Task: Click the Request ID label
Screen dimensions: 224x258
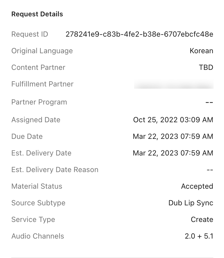Action: (x=30, y=34)
